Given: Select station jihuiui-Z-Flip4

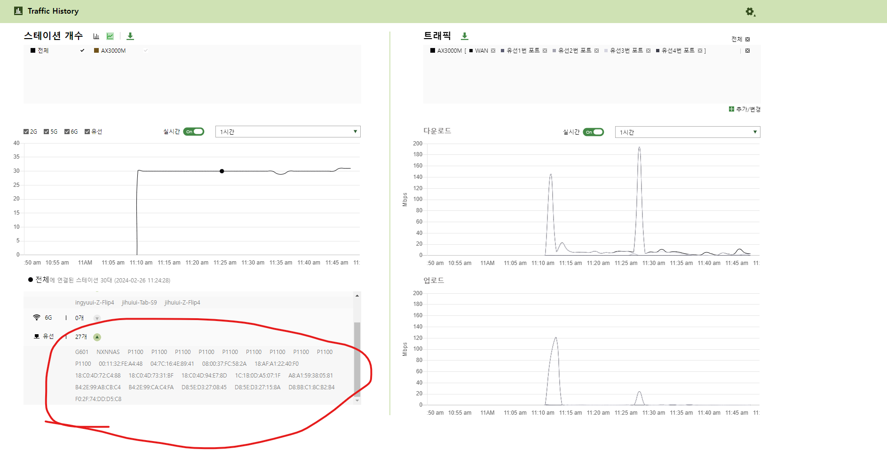Looking at the screenshot, I should [x=182, y=303].
